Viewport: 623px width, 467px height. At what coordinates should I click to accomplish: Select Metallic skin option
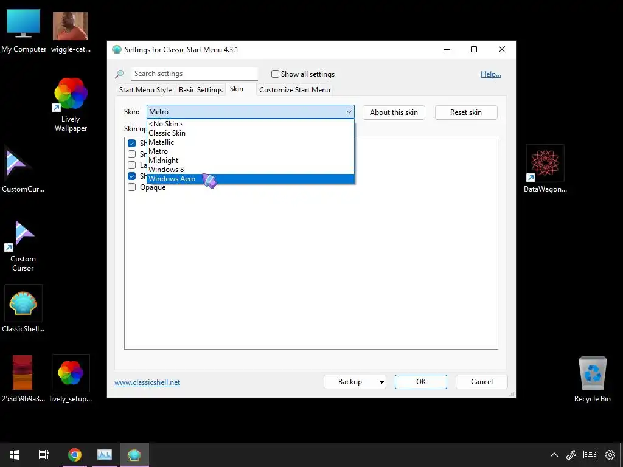click(x=250, y=142)
